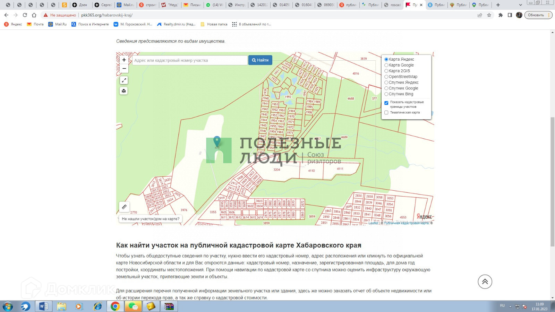Activate the ruler measurement tool

tap(124, 207)
